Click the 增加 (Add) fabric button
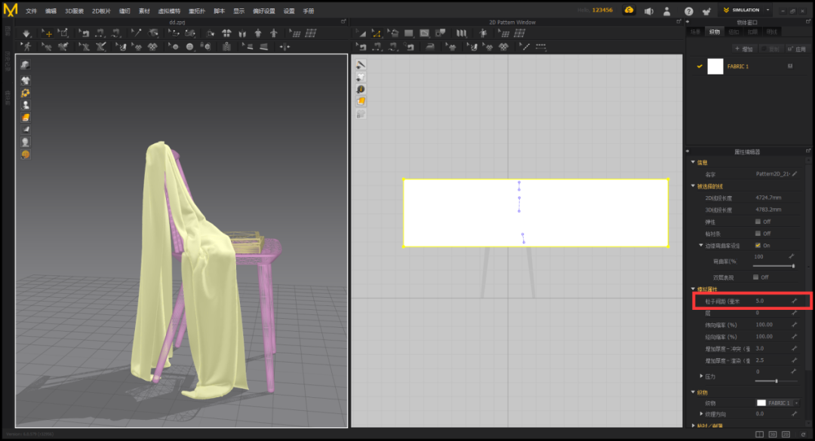Viewport: 815px width, 441px height. pos(743,49)
